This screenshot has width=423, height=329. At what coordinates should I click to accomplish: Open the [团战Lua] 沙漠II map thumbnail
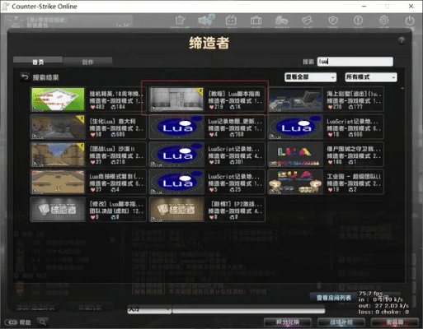(x=58, y=155)
